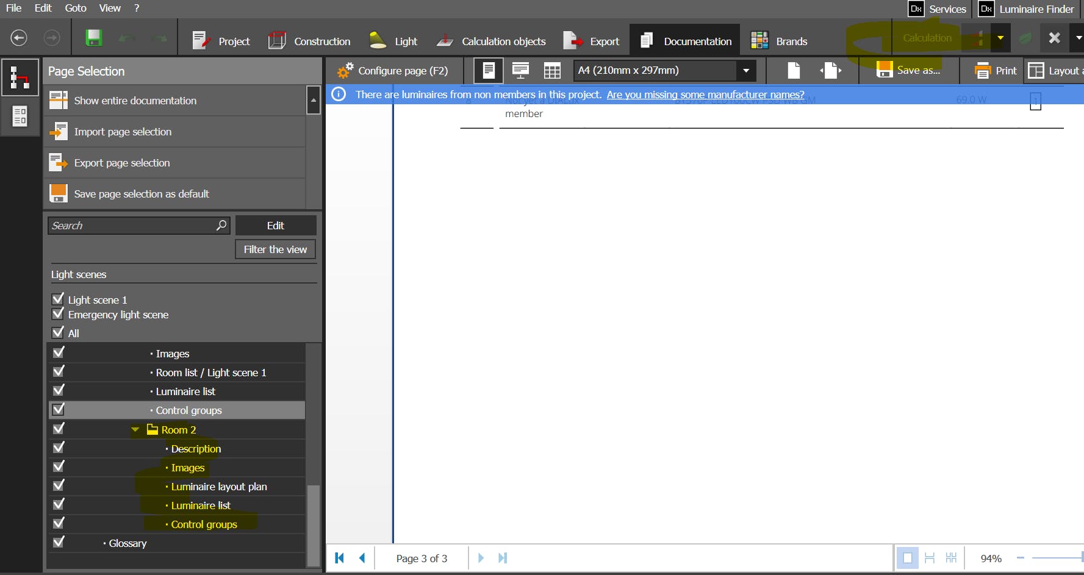1084x575 pixels.
Task: Click Import page selection
Action: point(175,132)
